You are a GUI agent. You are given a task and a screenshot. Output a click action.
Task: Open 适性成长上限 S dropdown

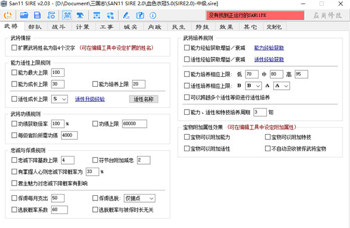click(x=59, y=99)
